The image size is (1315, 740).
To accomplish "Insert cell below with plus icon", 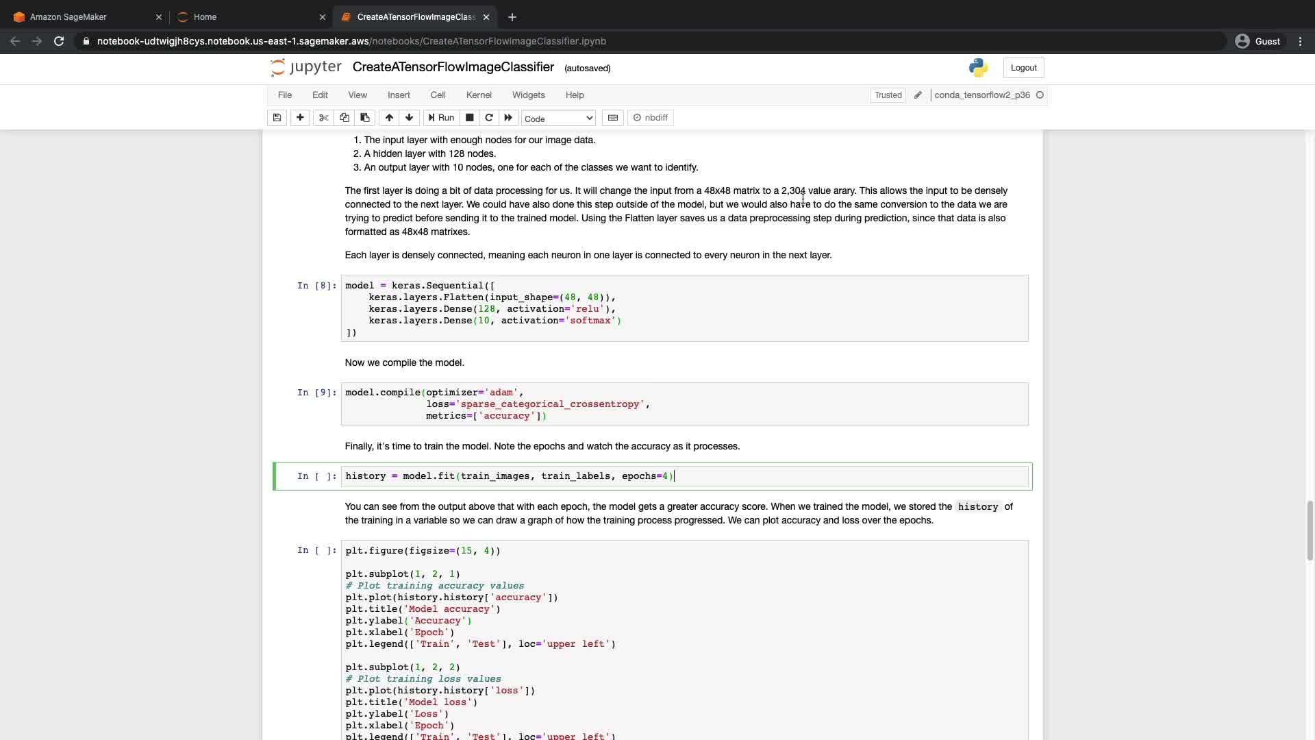I will 300,118.
